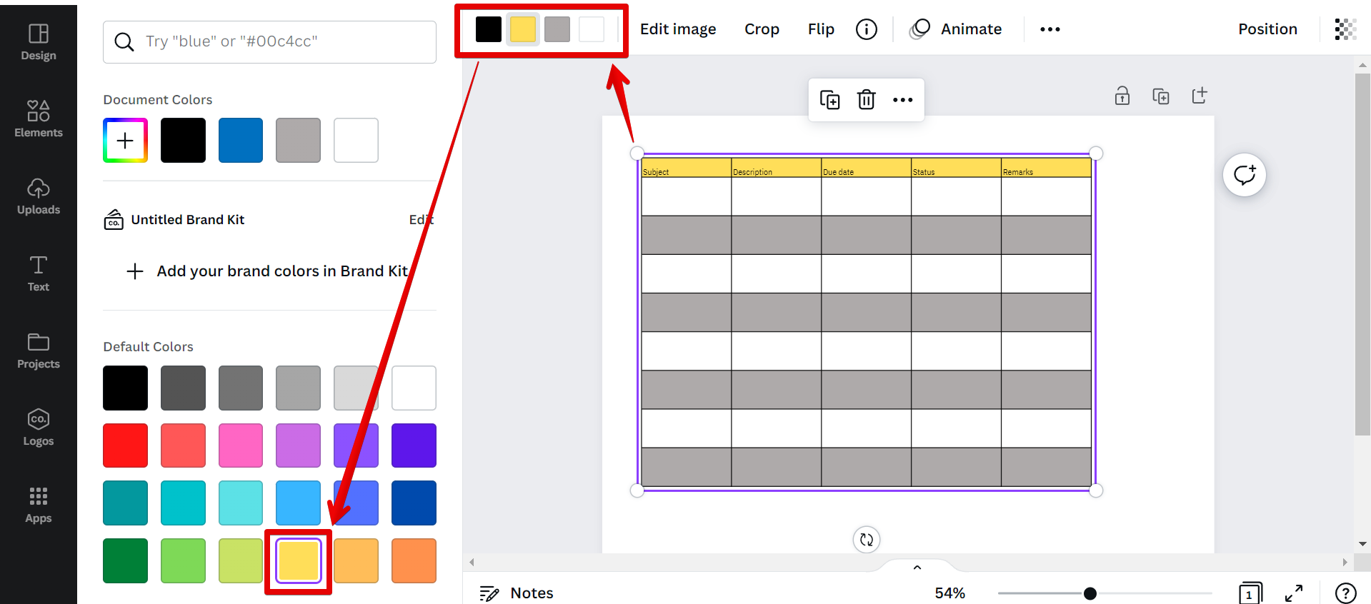
Task: Click the trash icon above the table
Action: coord(866,100)
